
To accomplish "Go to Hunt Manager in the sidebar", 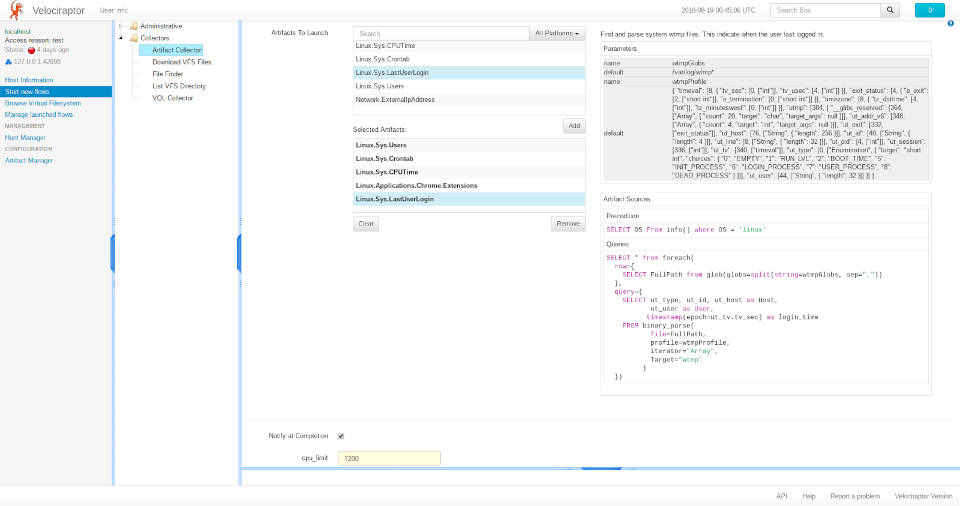I will pyautogui.click(x=25, y=138).
